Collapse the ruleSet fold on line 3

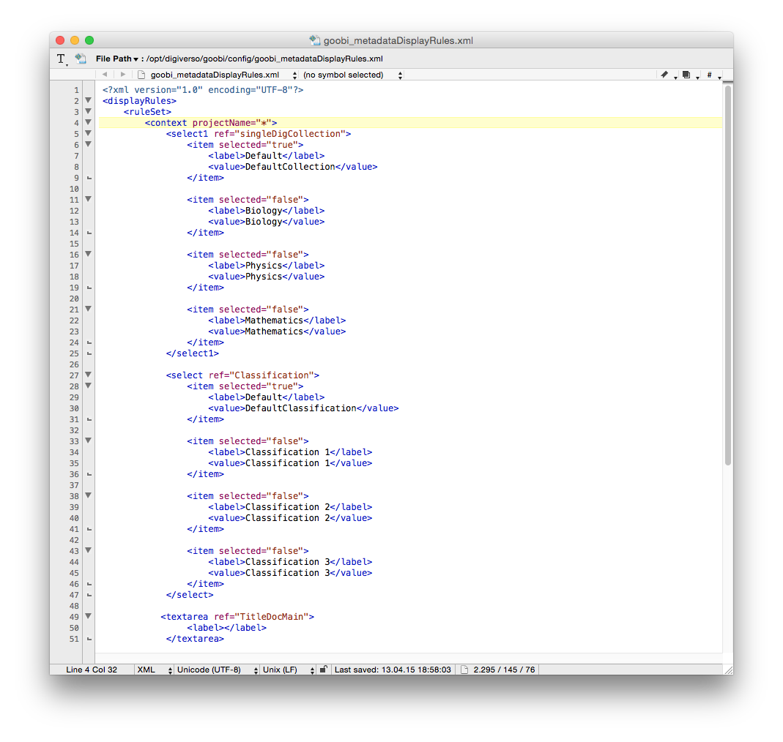pos(89,111)
